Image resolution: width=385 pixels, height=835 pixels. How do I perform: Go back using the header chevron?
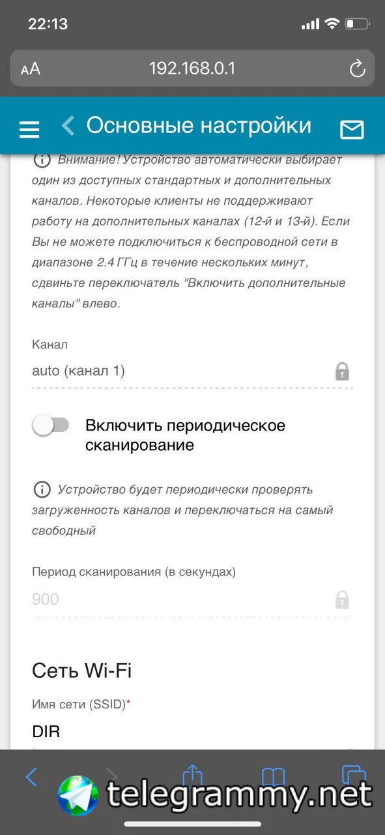tap(68, 125)
